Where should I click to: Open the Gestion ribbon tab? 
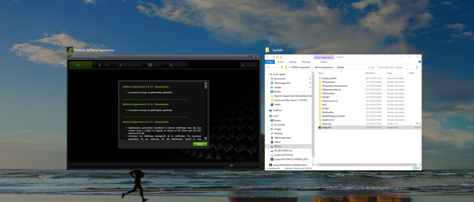click(x=324, y=62)
